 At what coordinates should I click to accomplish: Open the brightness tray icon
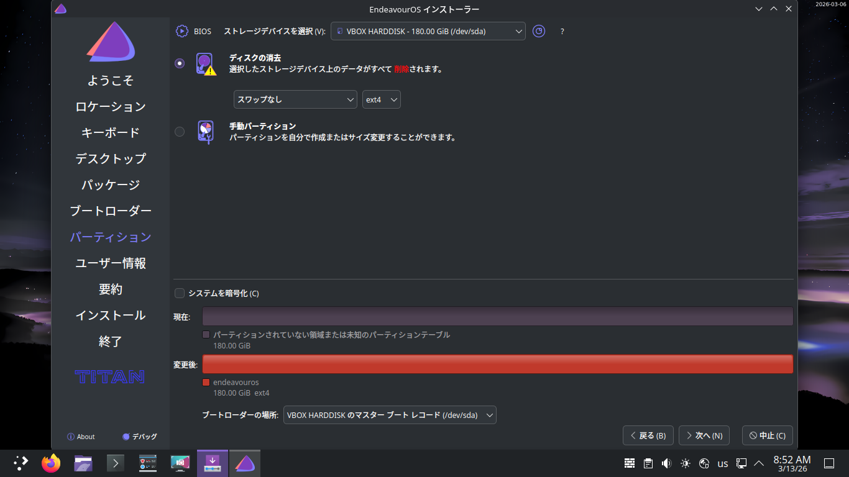[686, 463]
